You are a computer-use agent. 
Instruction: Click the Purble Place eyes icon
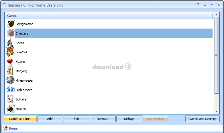[10, 90]
